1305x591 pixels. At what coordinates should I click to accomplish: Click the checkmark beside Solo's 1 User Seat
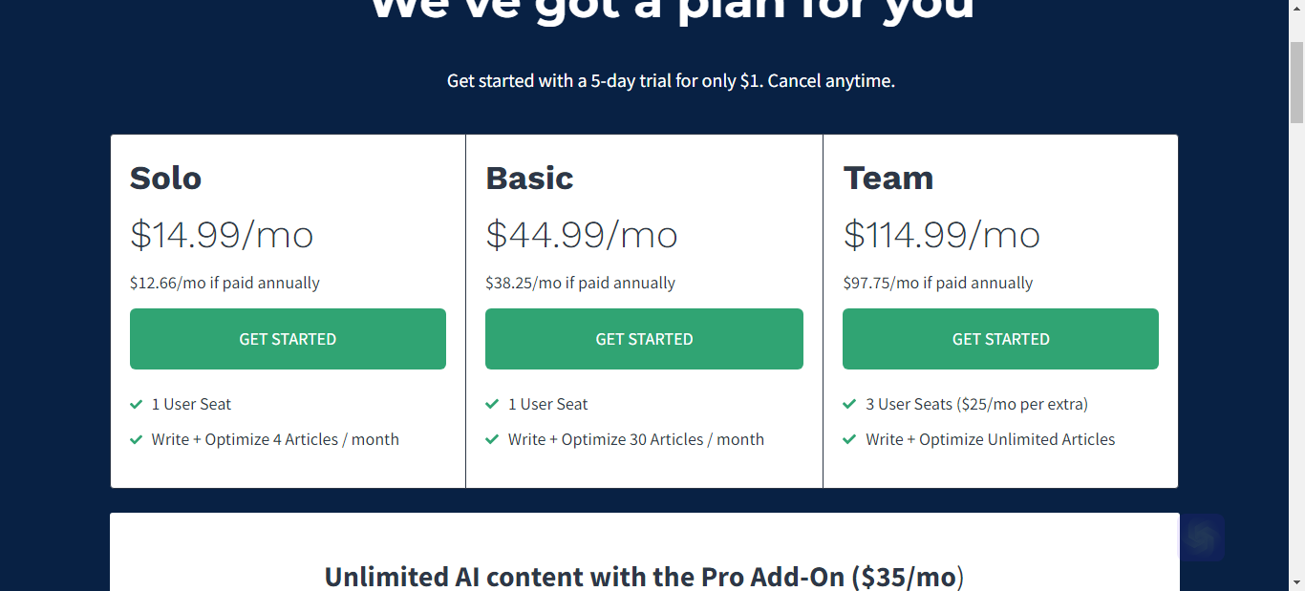137,404
